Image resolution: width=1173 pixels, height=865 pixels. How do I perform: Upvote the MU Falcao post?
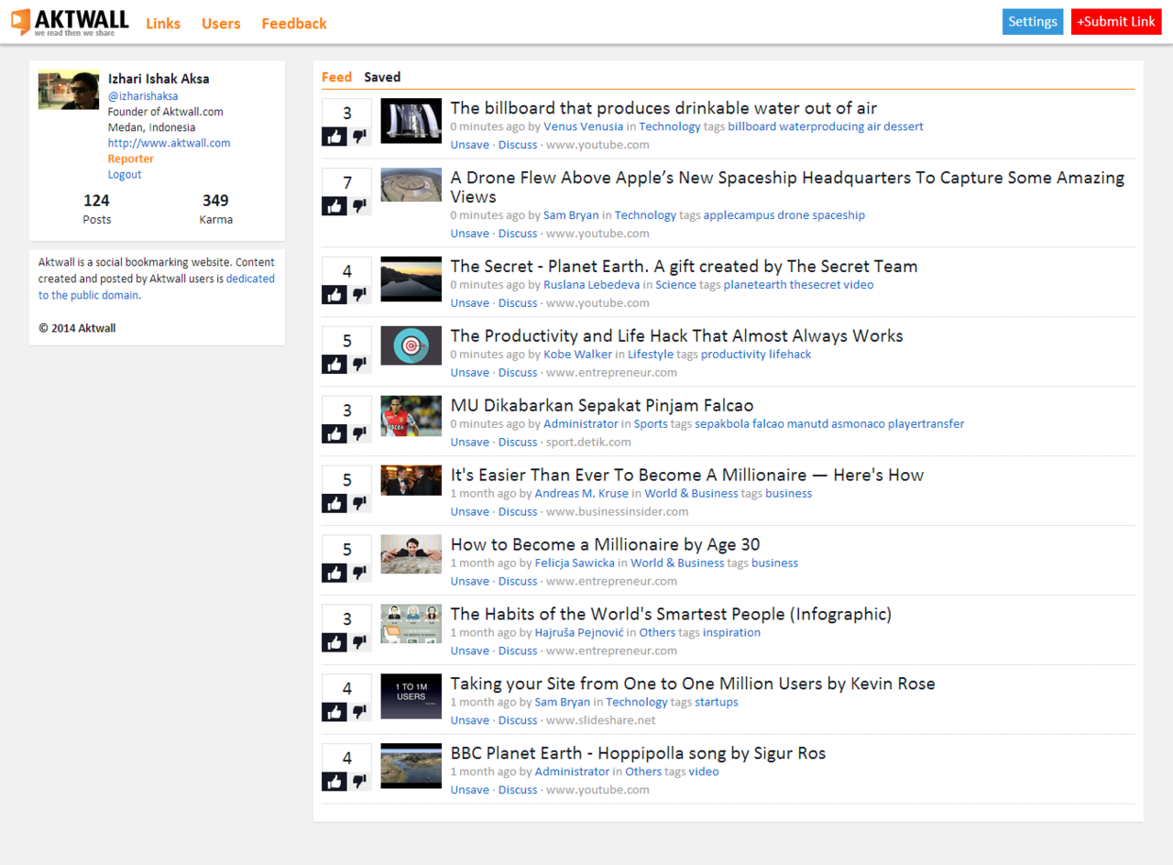(x=334, y=434)
